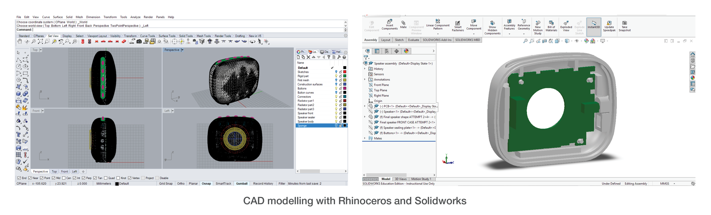Expand Final speaker shape ATTEMPT 2 node
The height and width of the screenshot is (215, 711).
tap(365, 117)
